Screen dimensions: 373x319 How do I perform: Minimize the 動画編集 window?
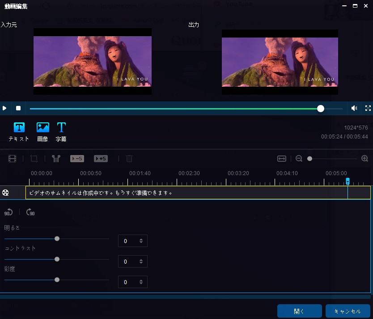tap(344, 6)
